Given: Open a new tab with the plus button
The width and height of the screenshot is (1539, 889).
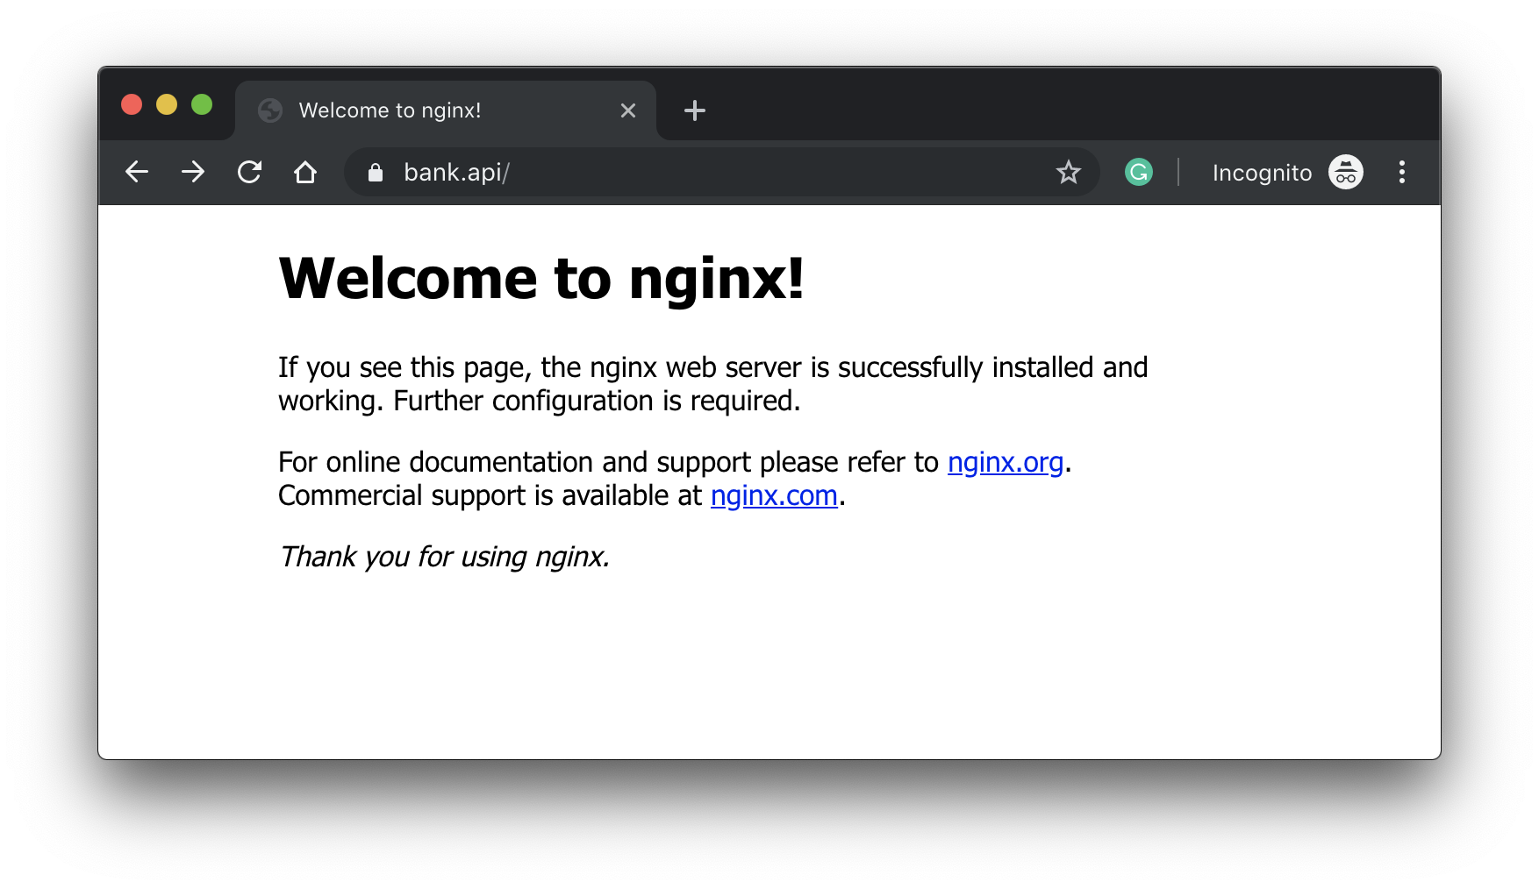Looking at the screenshot, I should 695,110.
